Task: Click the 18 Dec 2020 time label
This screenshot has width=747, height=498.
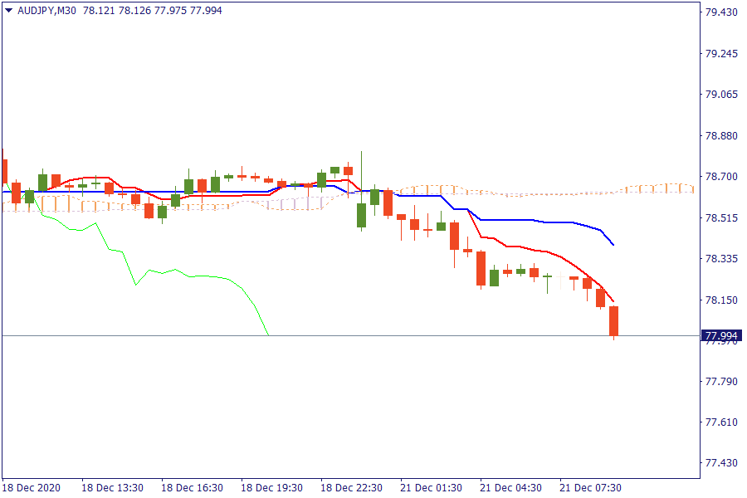Action: pyautogui.click(x=31, y=487)
